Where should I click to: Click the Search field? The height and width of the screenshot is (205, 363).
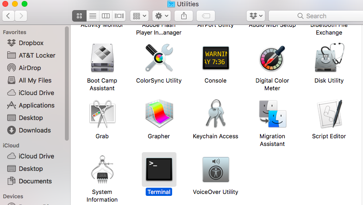point(316,16)
